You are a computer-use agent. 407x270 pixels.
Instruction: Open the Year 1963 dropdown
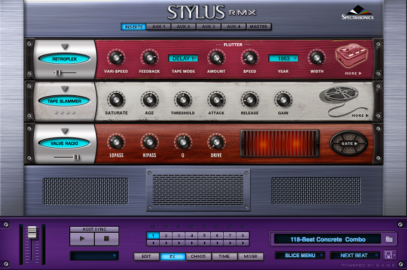283,58
